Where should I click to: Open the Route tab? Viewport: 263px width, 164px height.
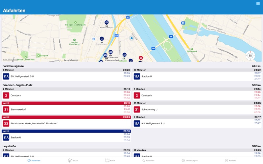73,160
